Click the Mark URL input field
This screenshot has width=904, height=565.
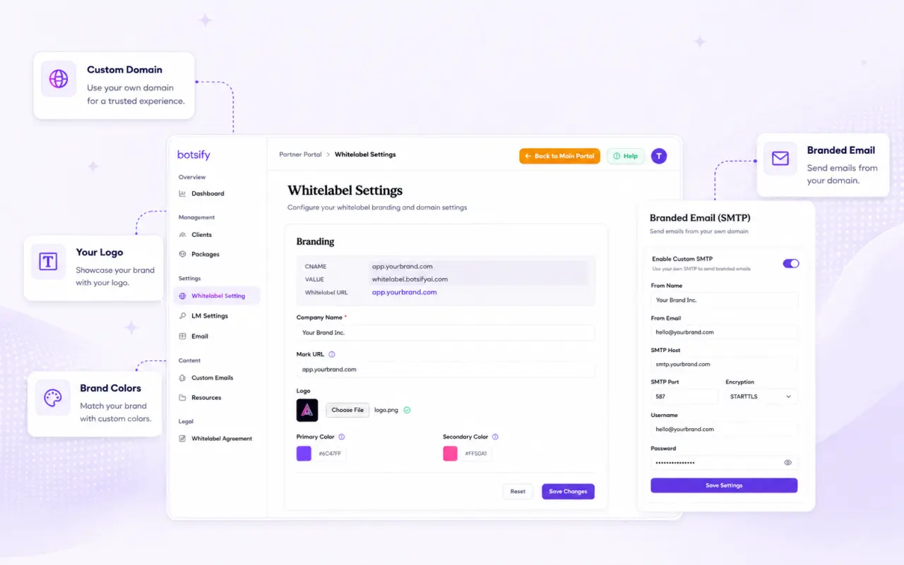(446, 370)
